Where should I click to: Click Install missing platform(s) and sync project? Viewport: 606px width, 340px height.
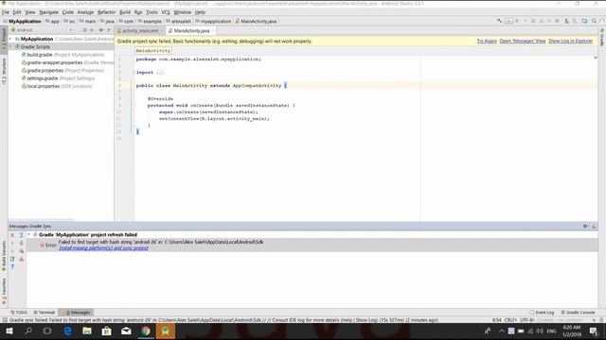103,247
